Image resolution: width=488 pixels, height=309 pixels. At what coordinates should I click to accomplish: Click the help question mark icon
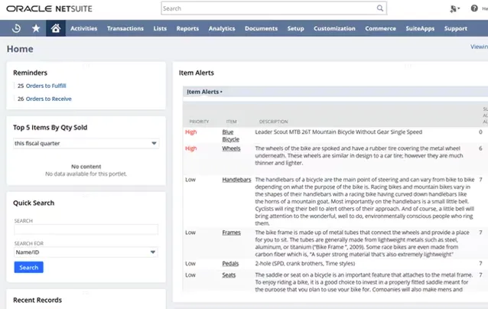click(474, 8)
